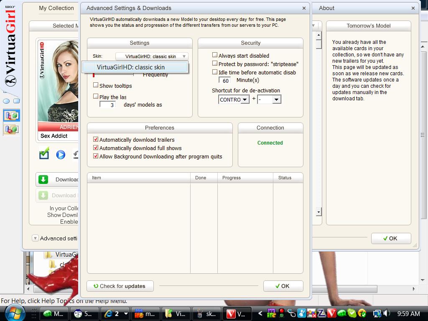Select 'VirtuaGirlHD: classic skin' from the open list
Screen dimensions: 428x321
point(135,67)
